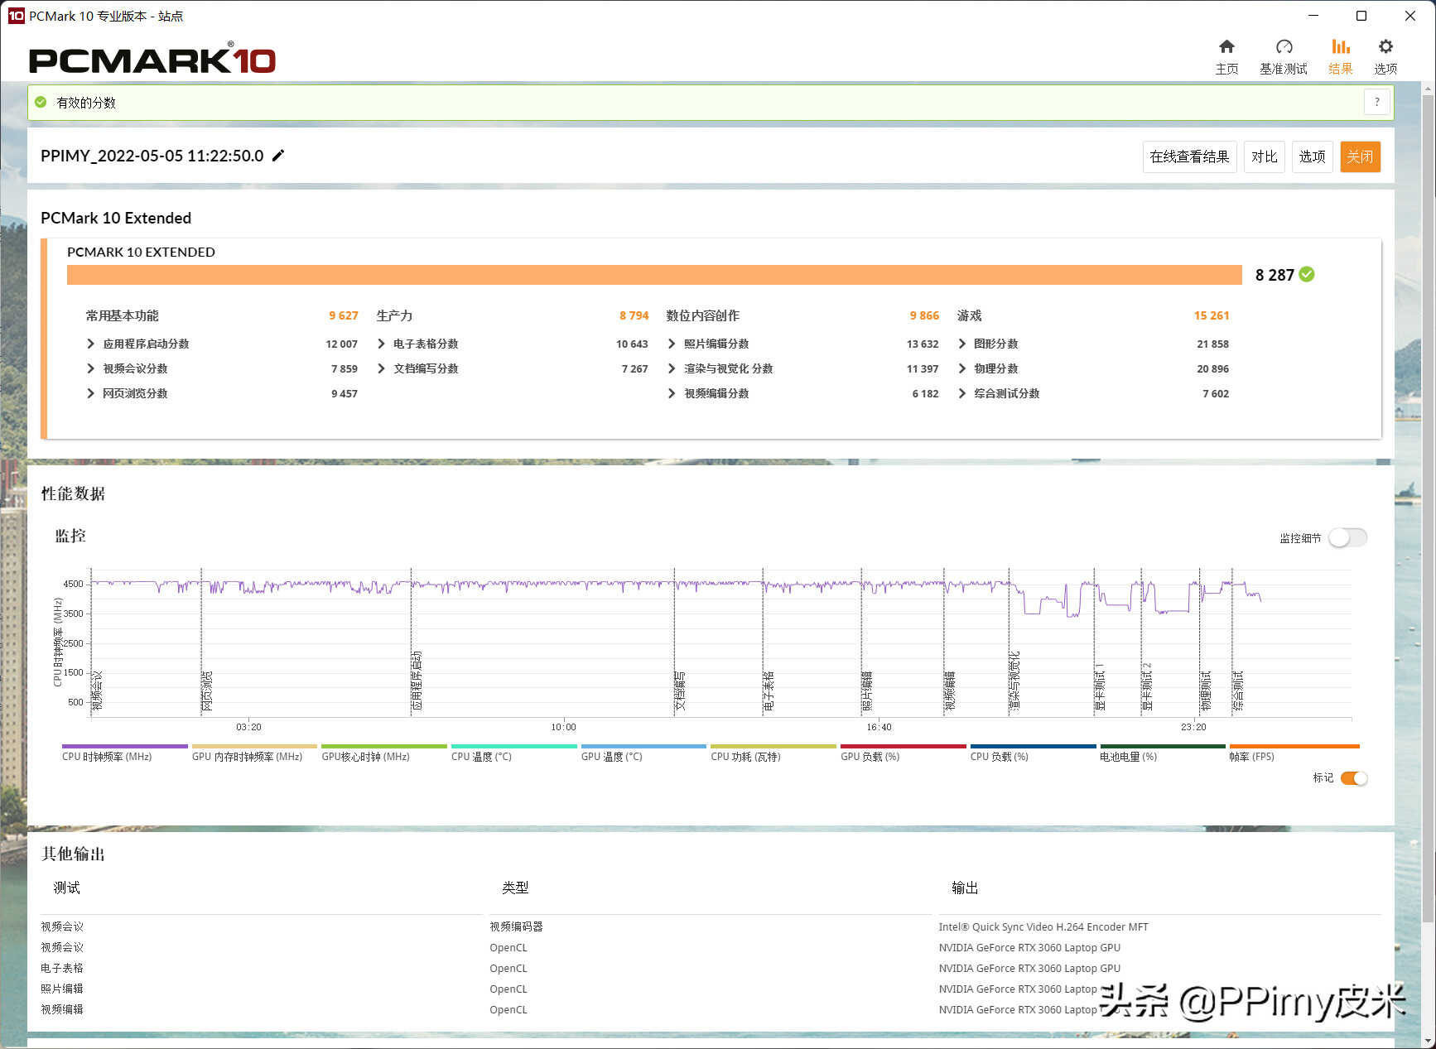Select the 结果 results bar-chart icon

click(x=1341, y=46)
